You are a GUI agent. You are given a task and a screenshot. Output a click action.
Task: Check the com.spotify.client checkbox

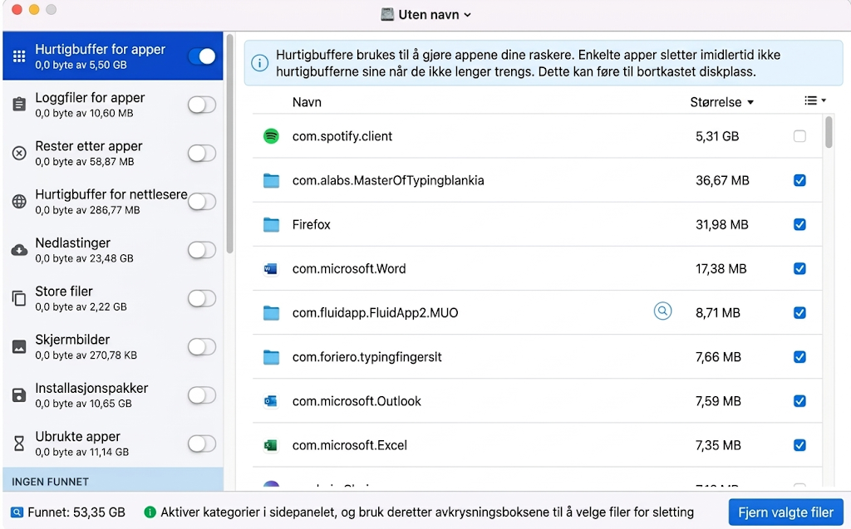(x=799, y=136)
